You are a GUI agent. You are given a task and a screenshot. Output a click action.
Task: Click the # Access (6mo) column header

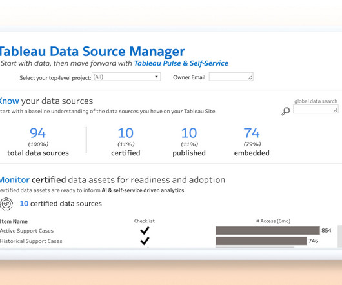(273, 221)
